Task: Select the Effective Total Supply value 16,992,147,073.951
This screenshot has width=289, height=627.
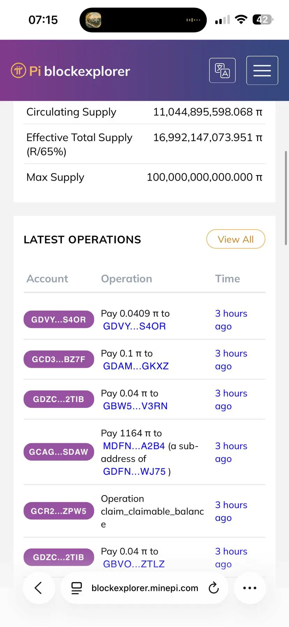Action: tap(208, 137)
